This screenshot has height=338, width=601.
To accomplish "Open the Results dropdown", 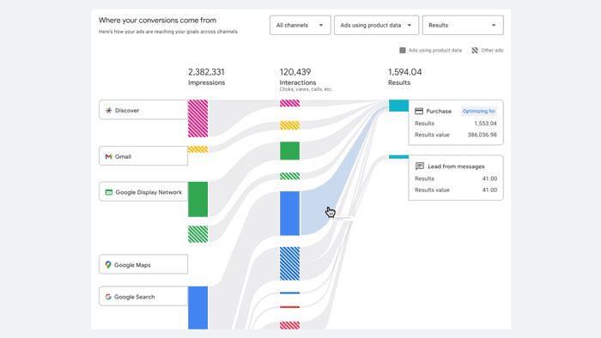I will click(x=463, y=25).
